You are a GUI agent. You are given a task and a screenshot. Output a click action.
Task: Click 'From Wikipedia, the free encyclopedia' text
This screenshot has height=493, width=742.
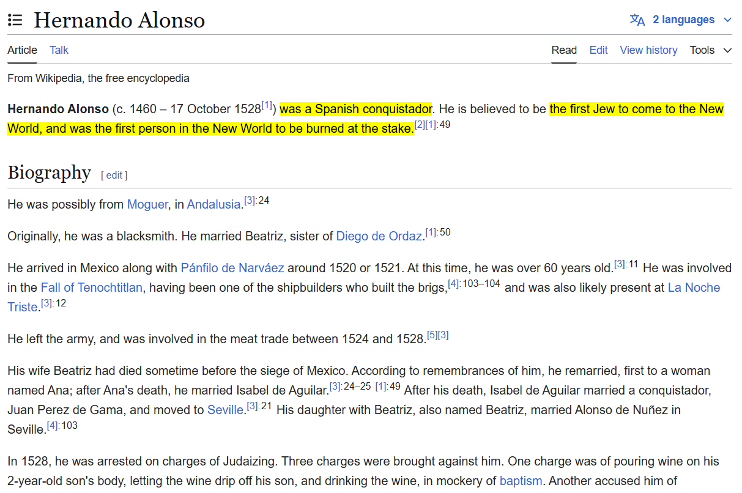tap(98, 78)
